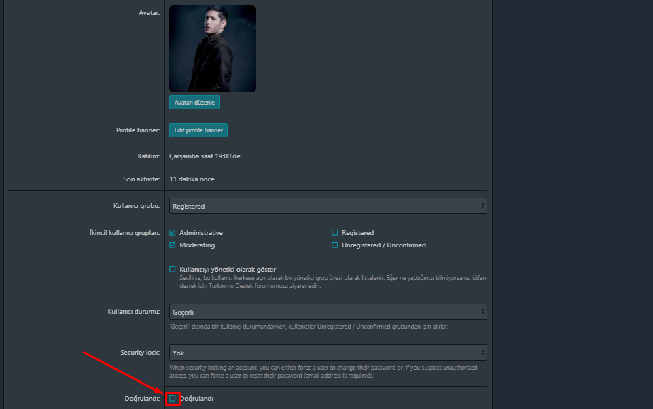The width and height of the screenshot is (653, 409).
Task: Enable the Doğrulandı checkbox
Action: 173,399
